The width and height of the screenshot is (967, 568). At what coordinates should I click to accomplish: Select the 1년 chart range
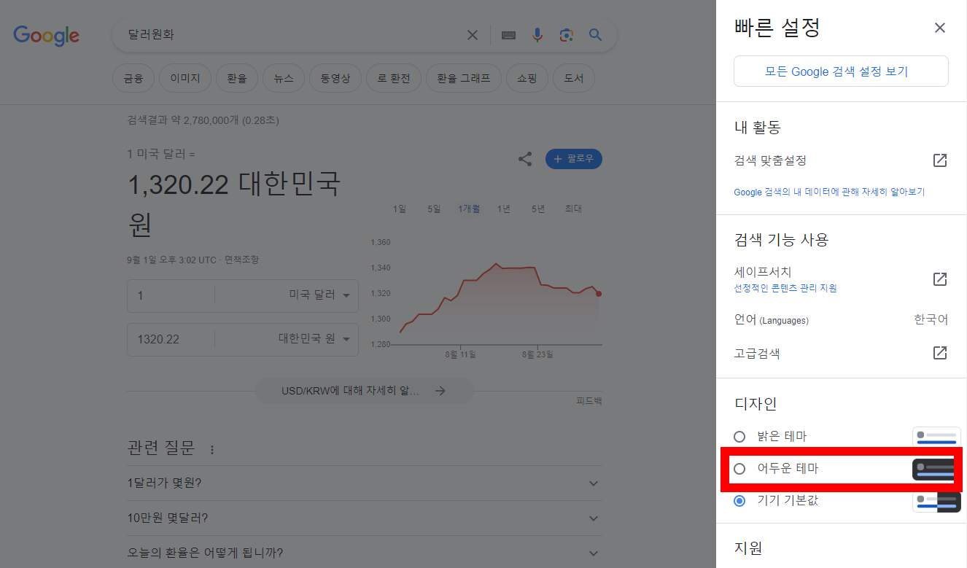[503, 209]
